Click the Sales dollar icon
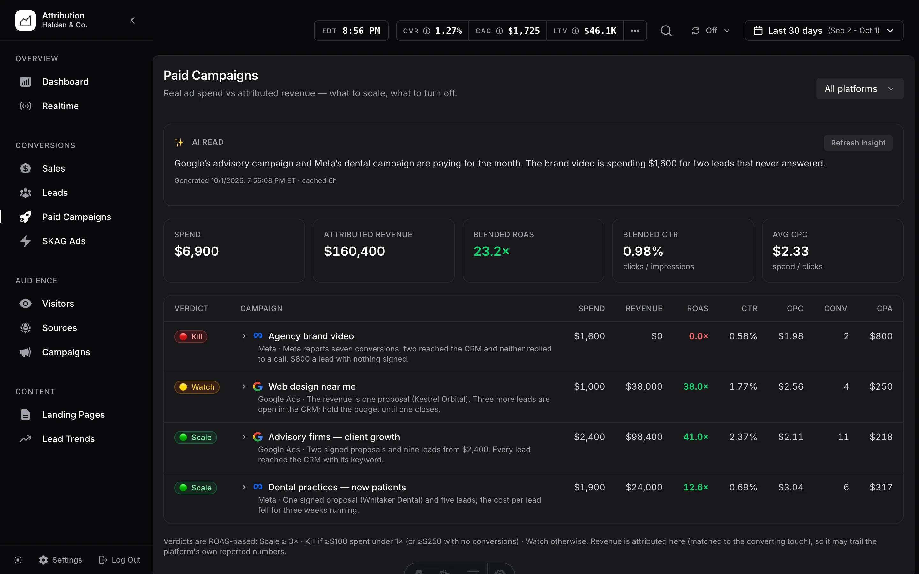The width and height of the screenshot is (919, 574). pyautogui.click(x=26, y=168)
